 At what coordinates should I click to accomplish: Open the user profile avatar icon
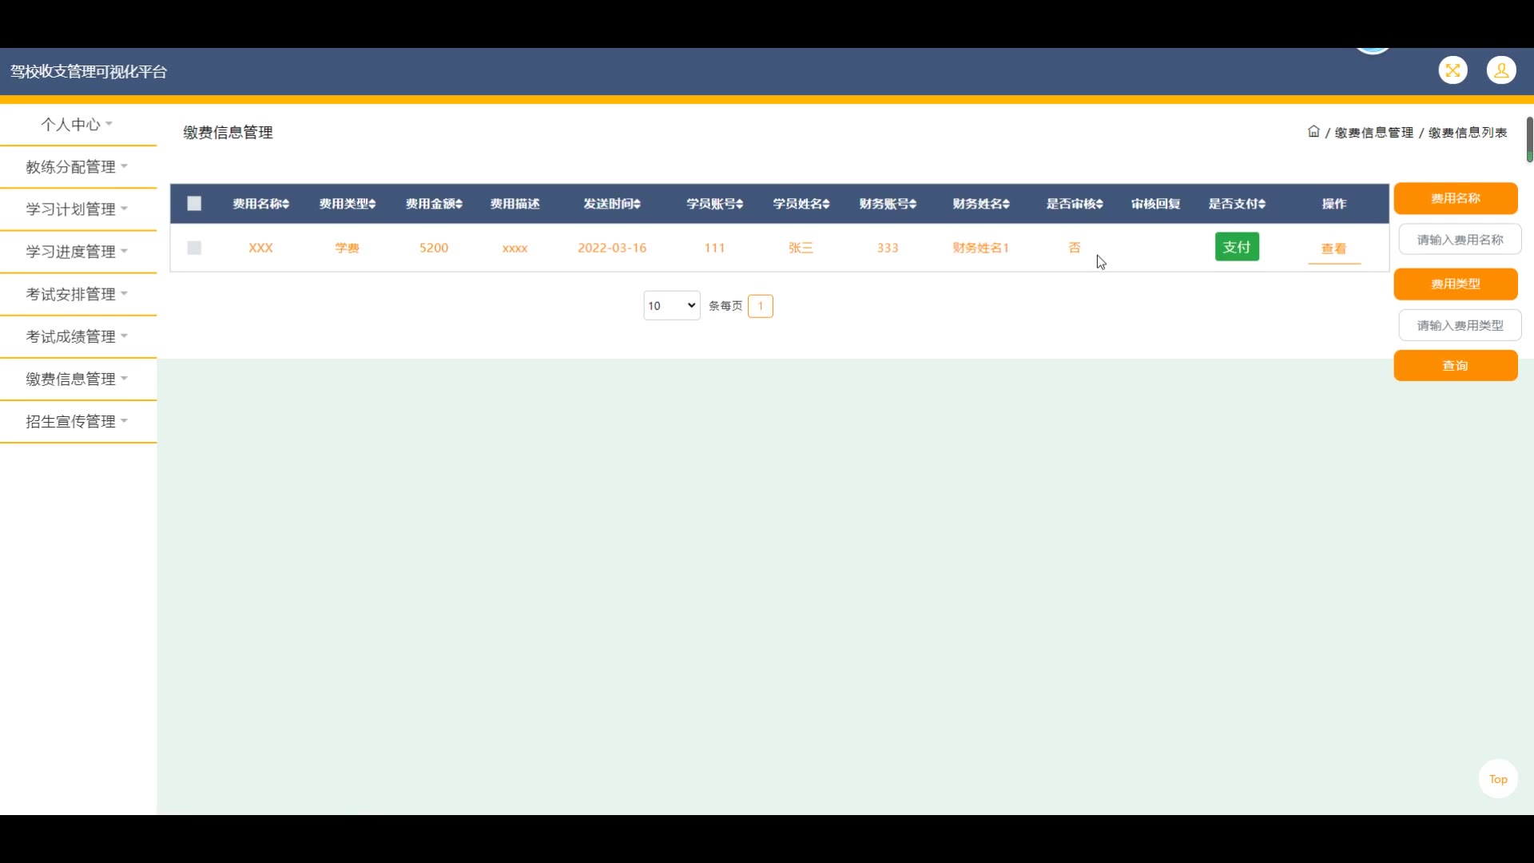click(x=1501, y=70)
